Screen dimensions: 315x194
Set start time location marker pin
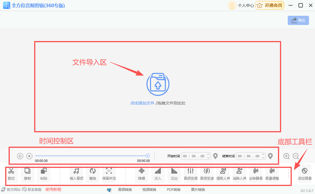click(215, 156)
